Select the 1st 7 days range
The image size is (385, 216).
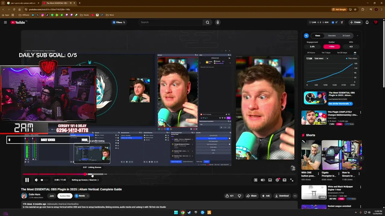click(x=326, y=52)
